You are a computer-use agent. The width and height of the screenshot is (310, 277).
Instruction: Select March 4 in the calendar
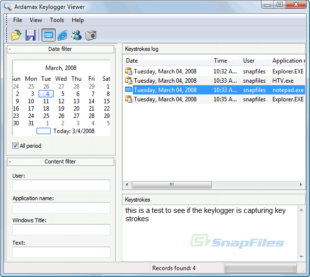point(46,94)
